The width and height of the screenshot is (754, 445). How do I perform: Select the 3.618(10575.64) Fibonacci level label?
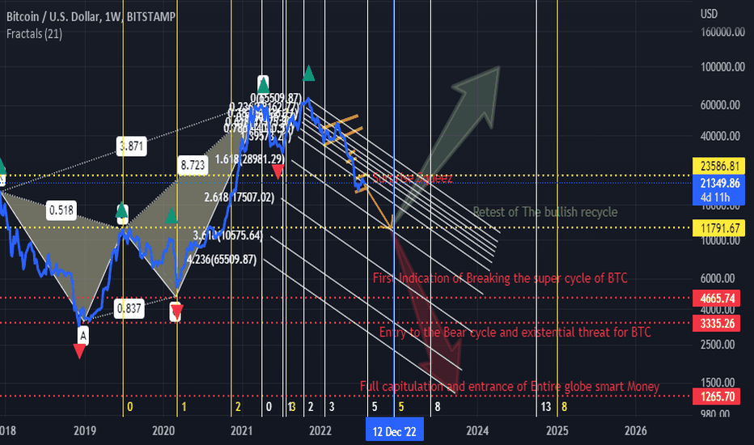pyautogui.click(x=228, y=235)
